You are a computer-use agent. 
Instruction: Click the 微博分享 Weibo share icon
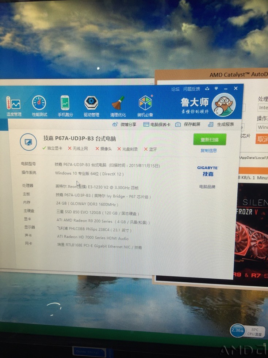point(124,124)
